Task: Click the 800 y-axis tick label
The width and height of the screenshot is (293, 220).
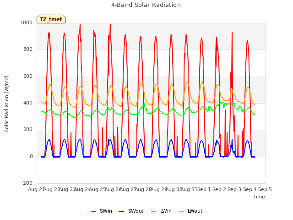Action: (x=28, y=49)
